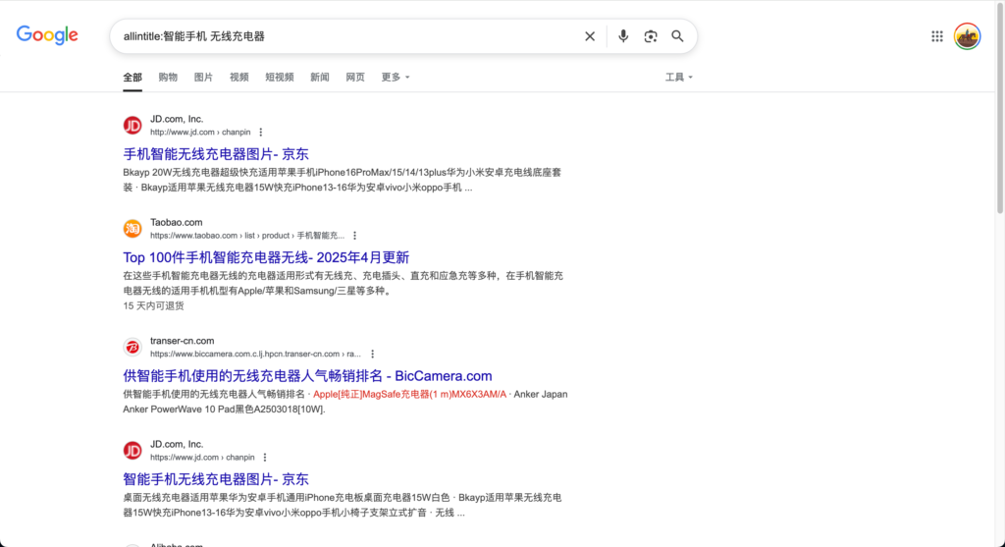Click the search query input field
Screen dimensions: 1005x547
[349, 36]
